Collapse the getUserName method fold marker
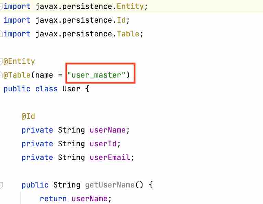 click(x=1, y=185)
